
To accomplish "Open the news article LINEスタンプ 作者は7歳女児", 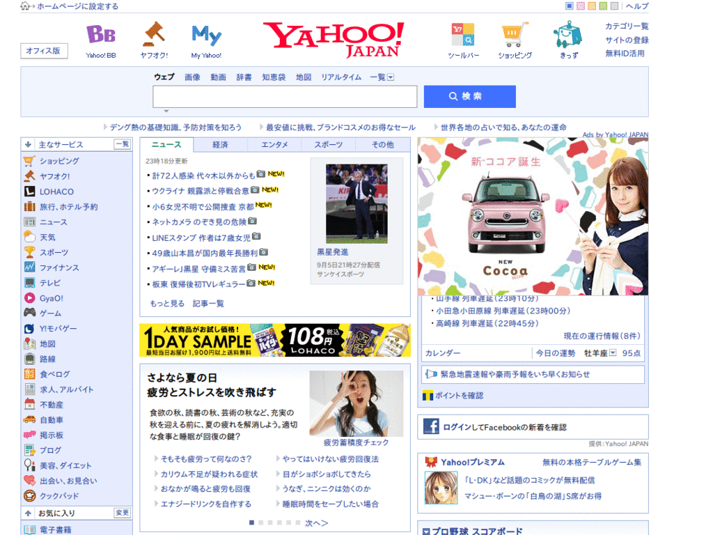I will (201, 238).
